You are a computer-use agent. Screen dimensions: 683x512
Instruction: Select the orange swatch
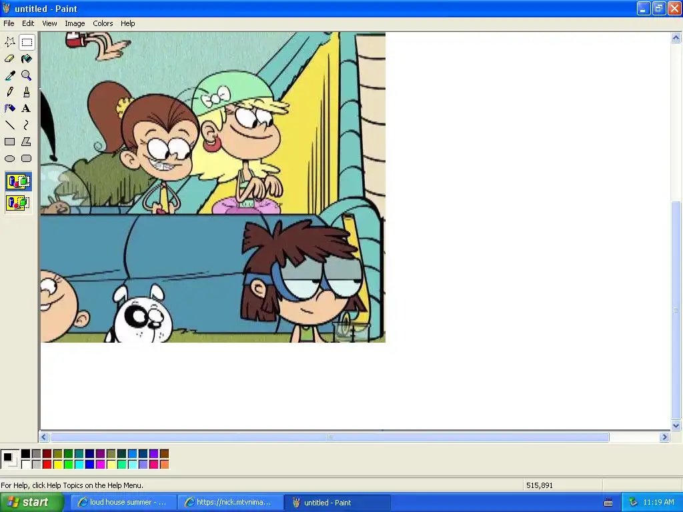pyautogui.click(x=164, y=465)
